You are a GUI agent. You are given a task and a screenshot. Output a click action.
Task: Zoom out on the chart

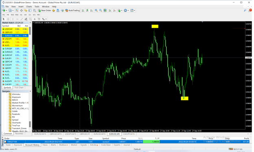[101, 11]
